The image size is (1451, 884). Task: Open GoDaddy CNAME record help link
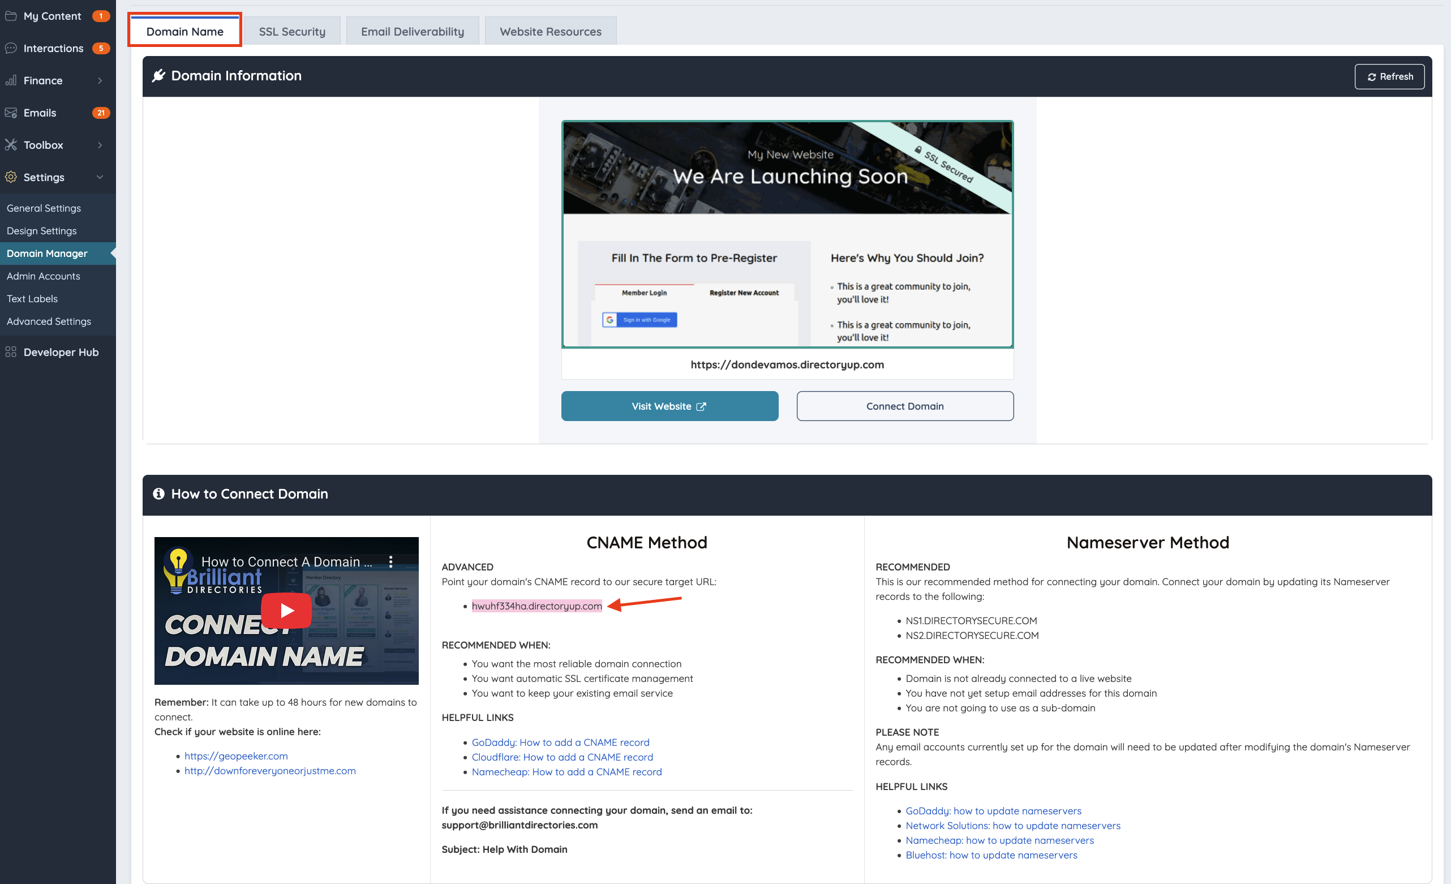coord(560,742)
